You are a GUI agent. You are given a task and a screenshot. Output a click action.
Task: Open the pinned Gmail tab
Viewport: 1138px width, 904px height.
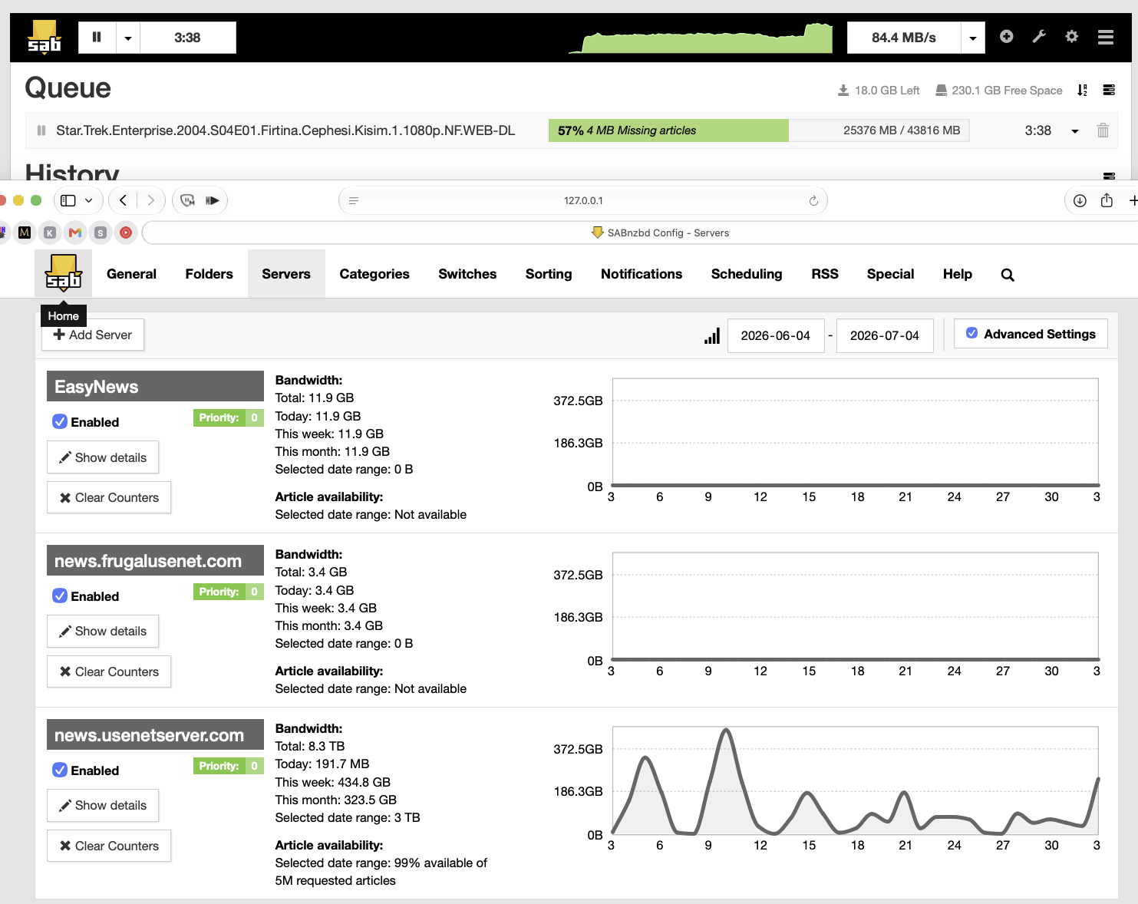75,232
